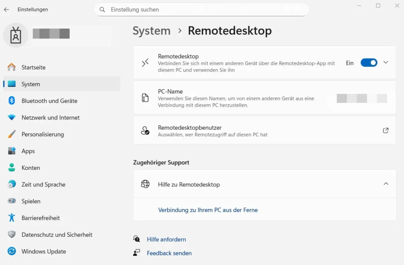Open Netzwerk und Internet settings
The image size is (404, 265).
coord(51,117)
